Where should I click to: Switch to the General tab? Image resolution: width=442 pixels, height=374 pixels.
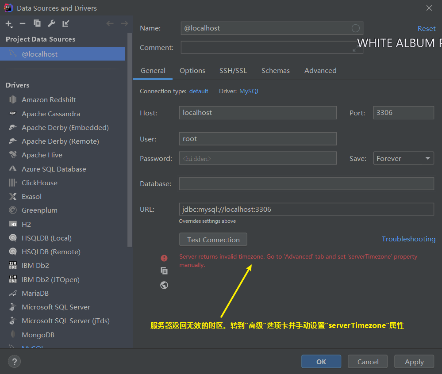pyautogui.click(x=153, y=71)
